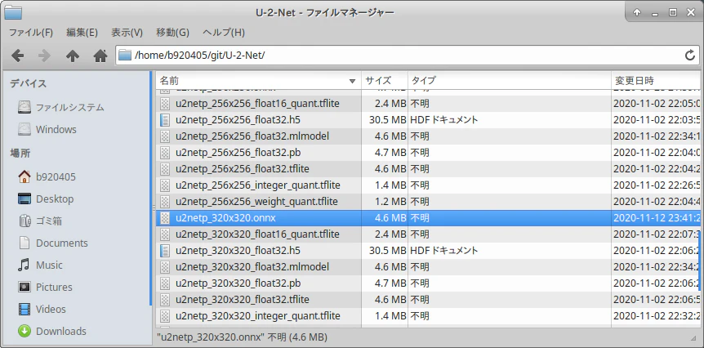Sort by the サイズ column header
This screenshot has width=704, height=348.
[x=385, y=81]
